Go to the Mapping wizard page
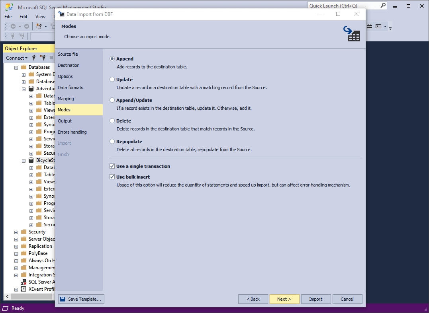Screen dimensions: 429x313 pyautogui.click(x=66, y=99)
